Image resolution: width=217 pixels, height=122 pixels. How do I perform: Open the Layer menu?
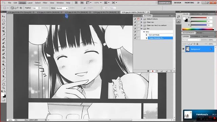tap(30, 3)
